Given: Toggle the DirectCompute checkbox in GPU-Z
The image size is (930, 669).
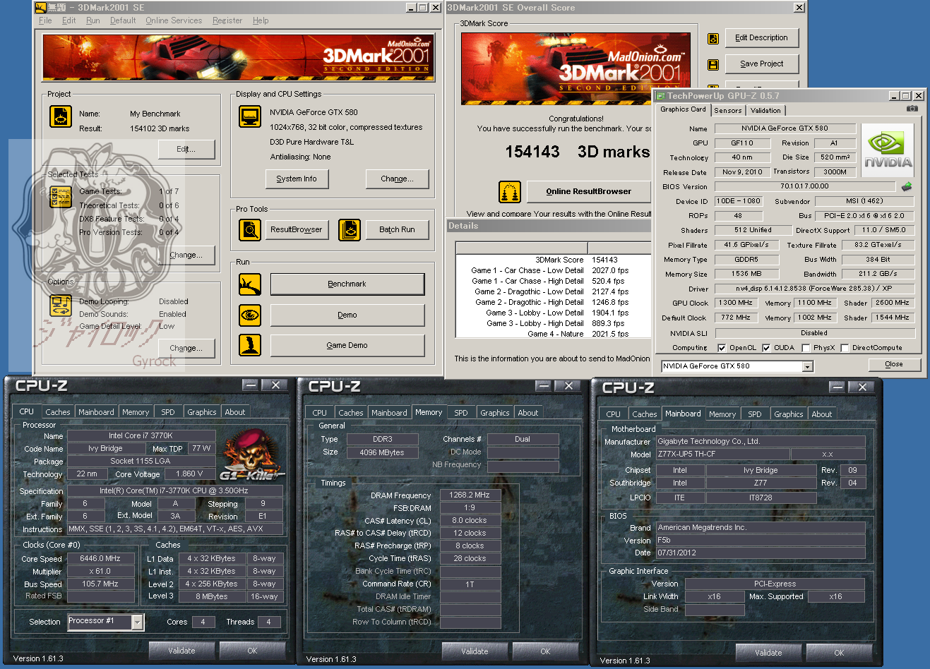Looking at the screenshot, I should [x=845, y=348].
